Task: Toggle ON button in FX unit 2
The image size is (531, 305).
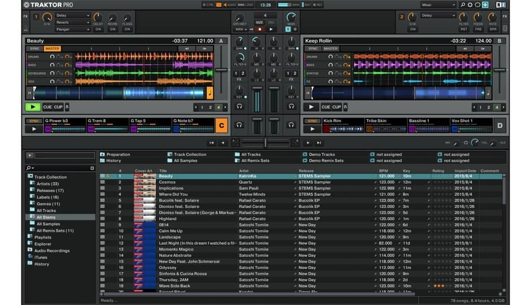Action: pos(412,29)
